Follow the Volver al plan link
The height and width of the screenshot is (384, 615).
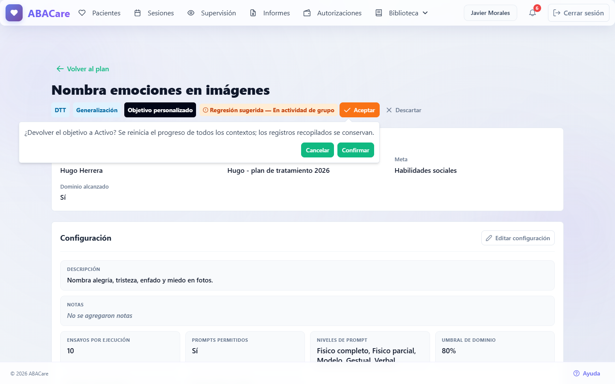(83, 69)
